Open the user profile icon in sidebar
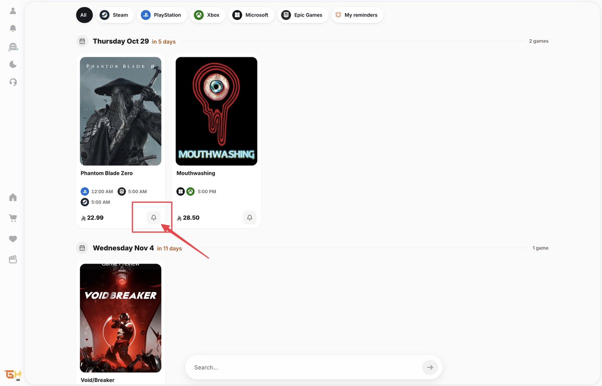The height and width of the screenshot is (386, 602). pos(13,11)
